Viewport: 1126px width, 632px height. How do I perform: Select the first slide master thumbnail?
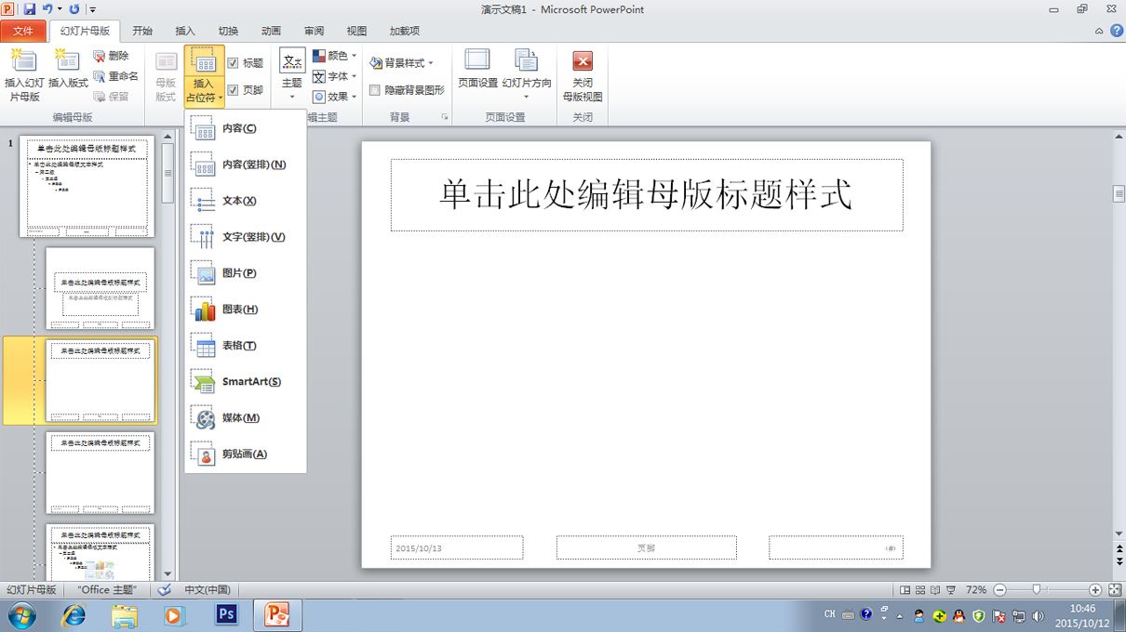(87, 186)
